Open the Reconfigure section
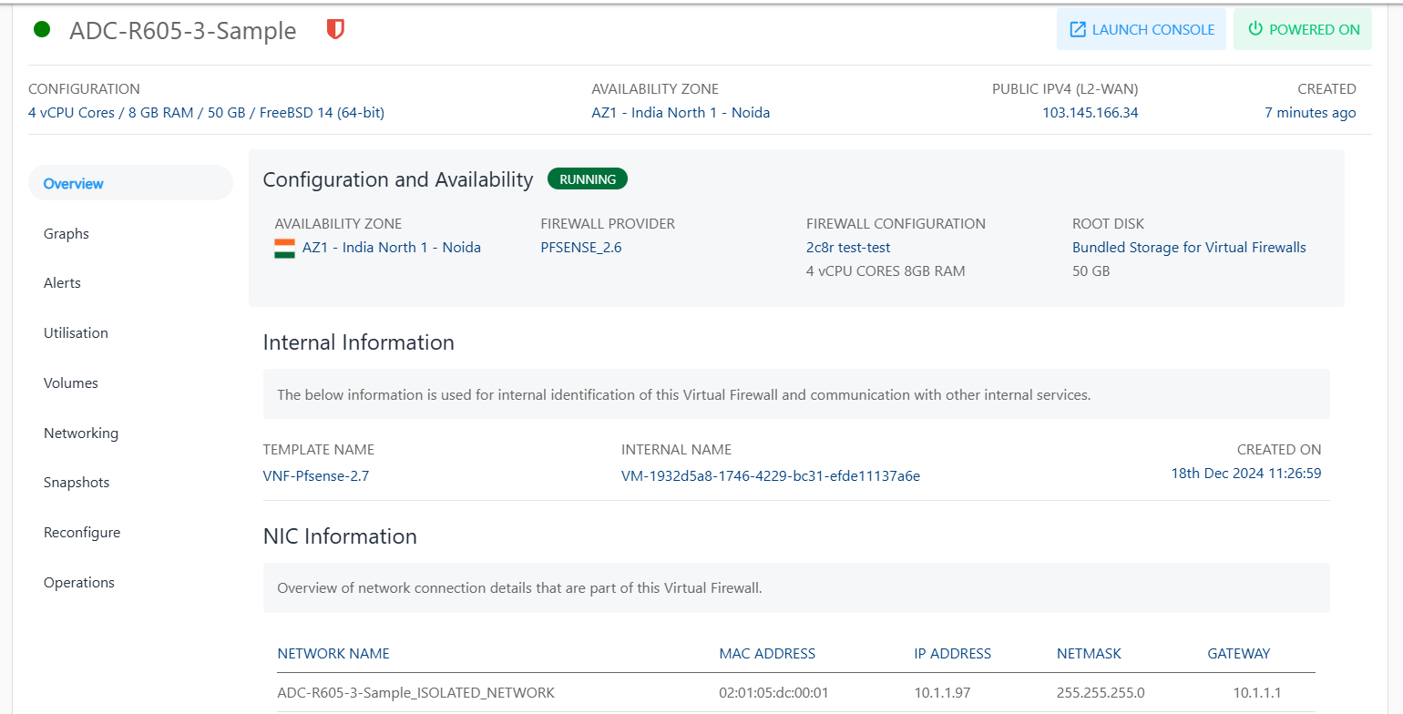Viewport: 1403px width, 714px height. [x=81, y=532]
